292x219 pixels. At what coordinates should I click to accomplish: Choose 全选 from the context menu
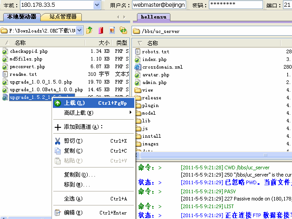[94, 199]
